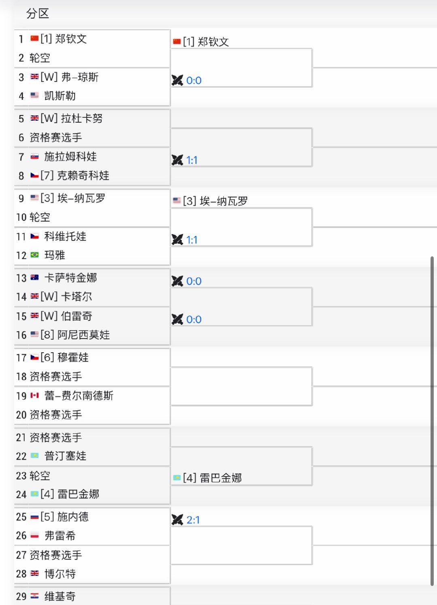Click head-to-head icon for 科维托娃 vs 玛雅
437x605 pixels.
177,240
